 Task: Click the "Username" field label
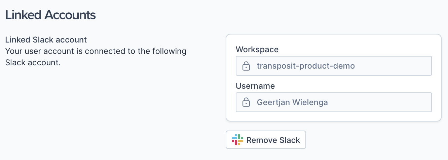click(x=255, y=86)
